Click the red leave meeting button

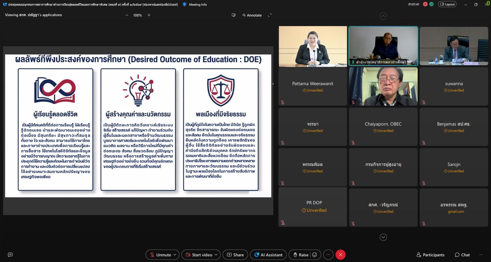click(x=340, y=255)
